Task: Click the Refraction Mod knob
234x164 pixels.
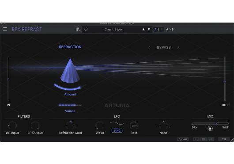Action: [x=70, y=126]
